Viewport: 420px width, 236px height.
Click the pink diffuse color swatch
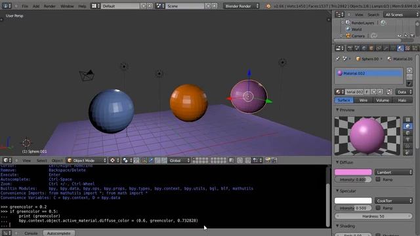(x=353, y=172)
